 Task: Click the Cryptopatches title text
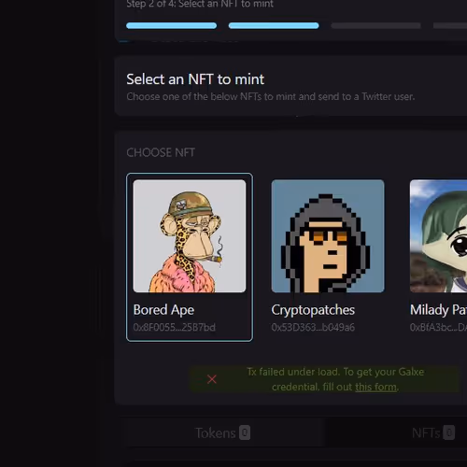313,310
